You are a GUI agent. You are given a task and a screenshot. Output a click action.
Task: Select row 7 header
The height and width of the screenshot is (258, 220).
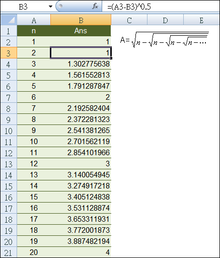[9, 97]
